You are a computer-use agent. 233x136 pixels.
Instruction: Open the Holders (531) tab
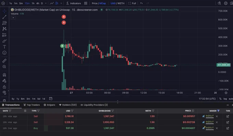68,105
